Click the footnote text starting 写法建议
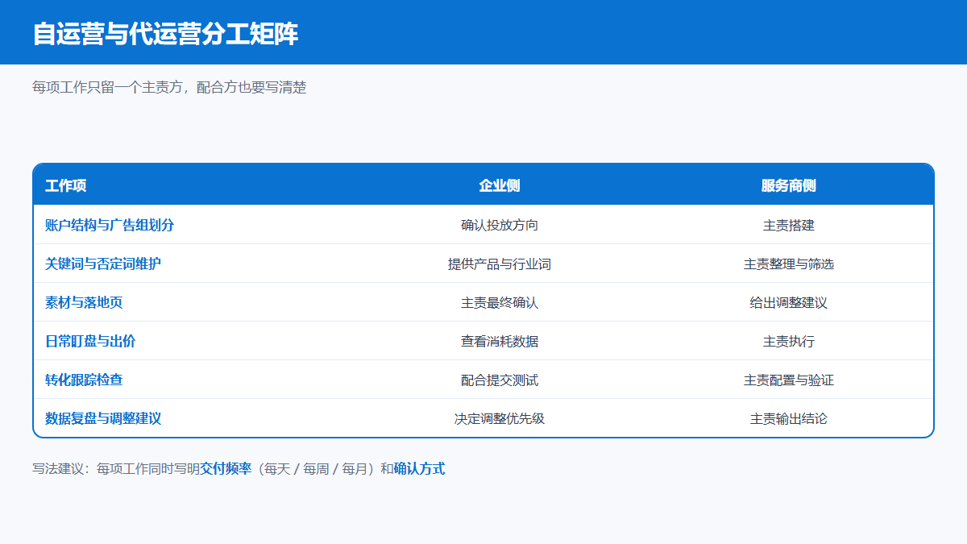This screenshot has width=967, height=544. (239, 468)
